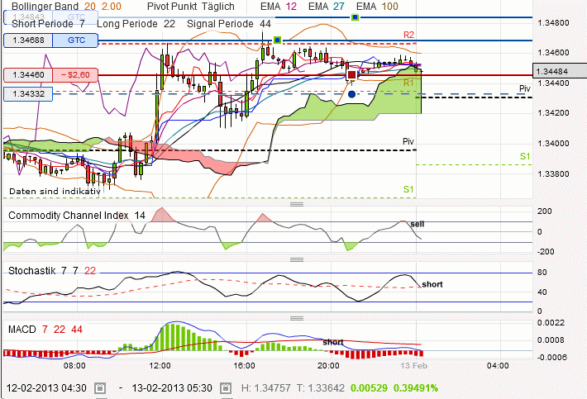Click the 12:00 time axis label
The height and width of the screenshot is (399, 587).
[x=160, y=365]
